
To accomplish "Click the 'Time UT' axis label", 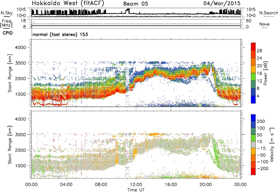I will coord(136,190).
